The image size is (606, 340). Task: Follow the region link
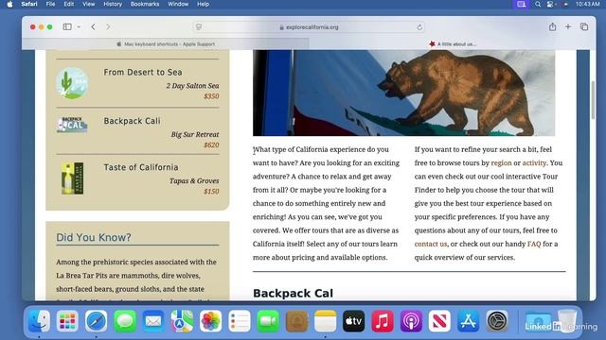click(x=501, y=162)
